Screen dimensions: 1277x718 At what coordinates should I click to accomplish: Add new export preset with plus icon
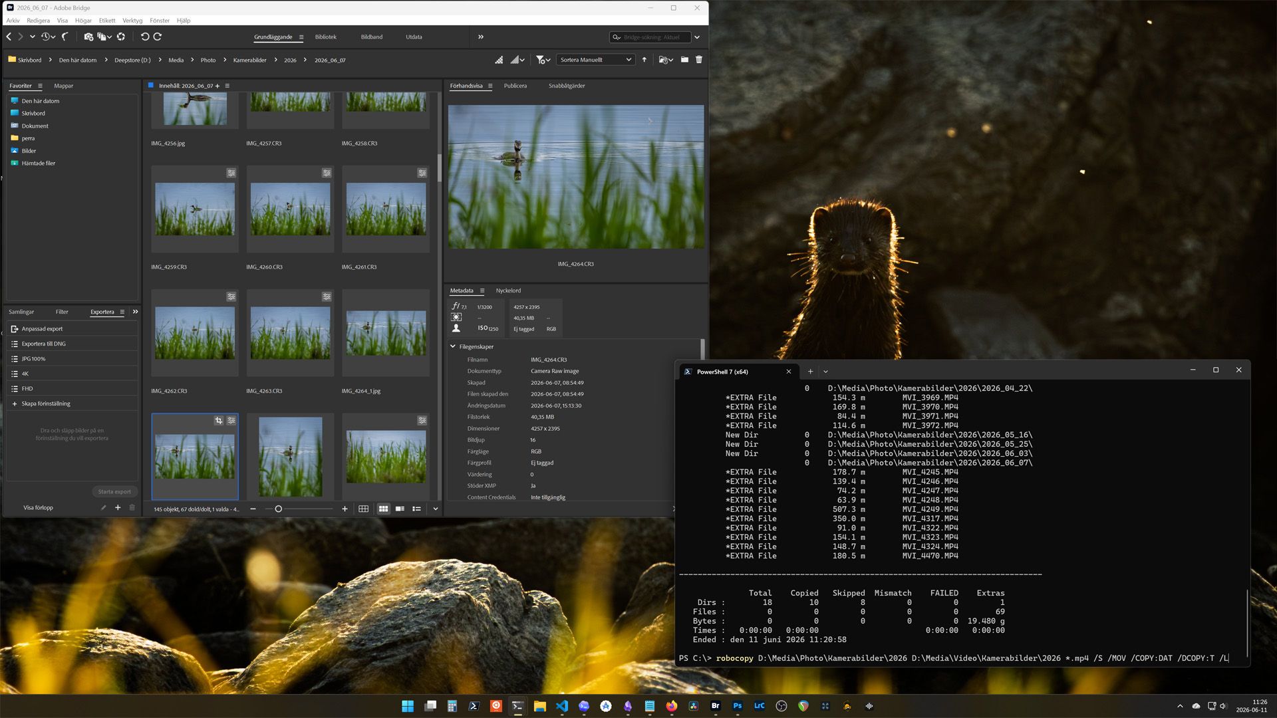point(118,508)
